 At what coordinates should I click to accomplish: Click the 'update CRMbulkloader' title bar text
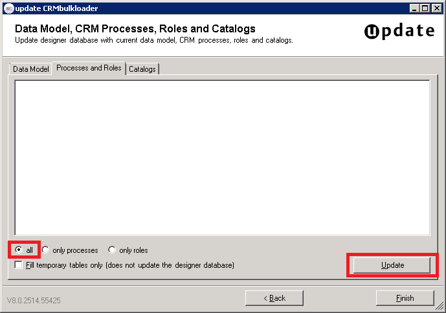coord(57,8)
